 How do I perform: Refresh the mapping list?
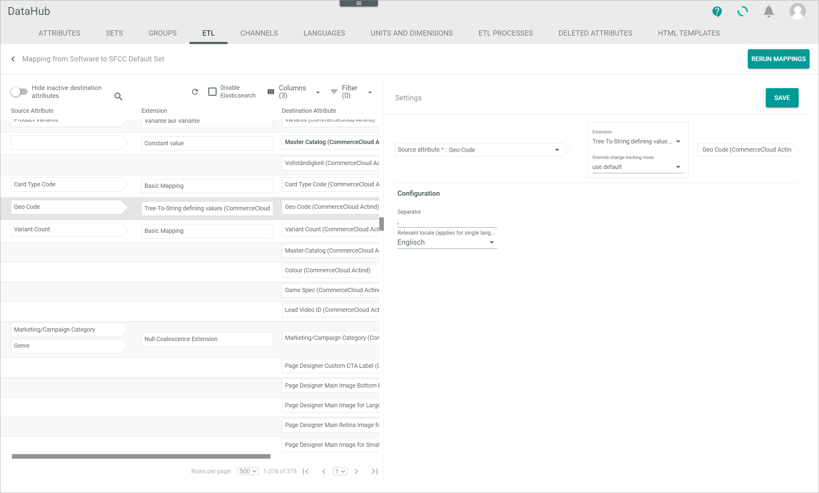[195, 92]
